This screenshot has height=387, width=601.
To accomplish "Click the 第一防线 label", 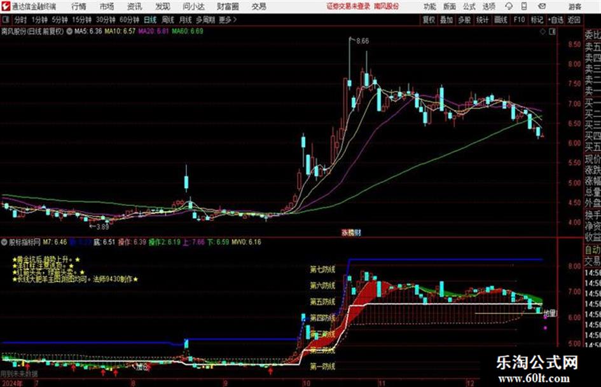I will tap(322, 367).
